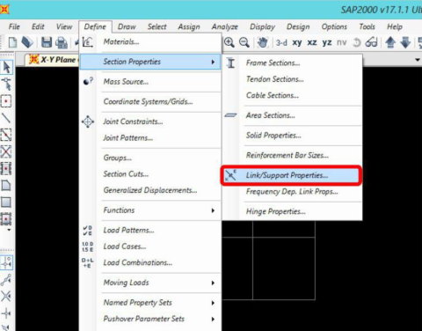
Task: Select the pointer selection tool
Action: 6,67
